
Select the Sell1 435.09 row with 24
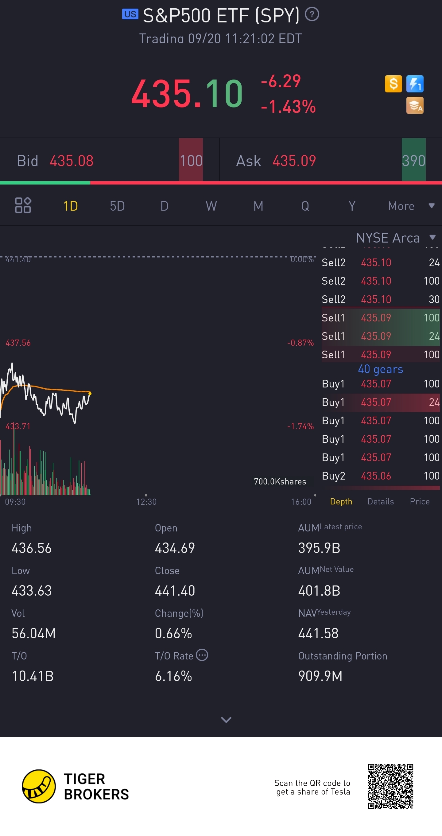(380, 336)
